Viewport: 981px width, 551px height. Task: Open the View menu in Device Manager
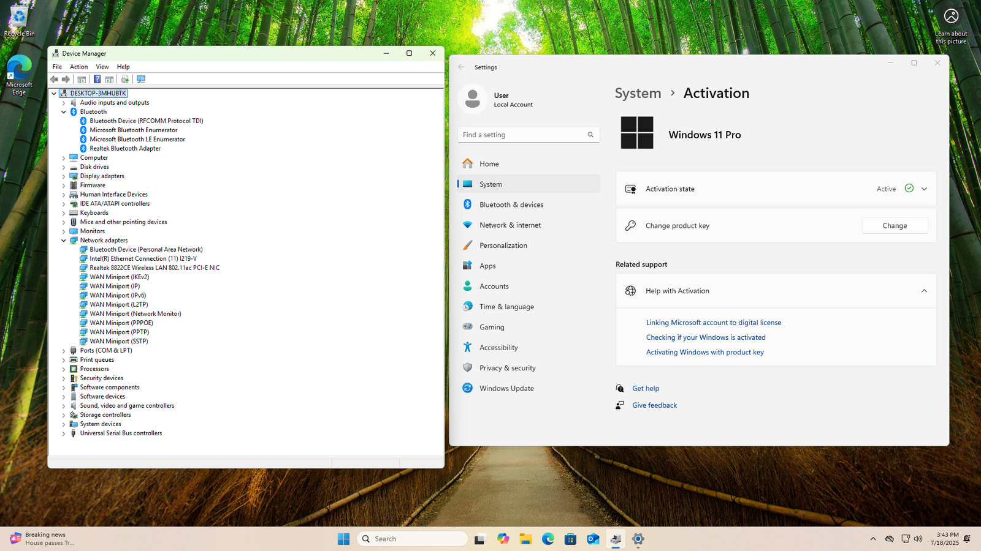tap(102, 67)
